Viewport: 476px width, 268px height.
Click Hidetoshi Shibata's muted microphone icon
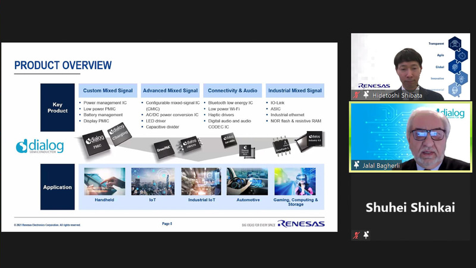pyautogui.click(x=356, y=95)
